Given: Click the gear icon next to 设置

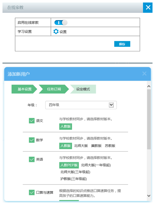Looking at the screenshot, I should (56, 31).
